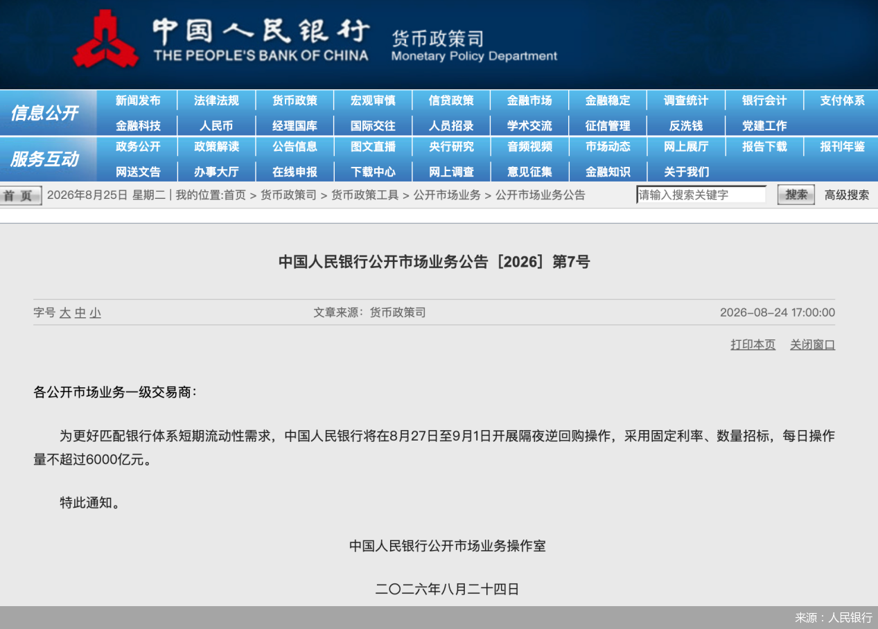The image size is (878, 629).
Task: Click the 搜索 search button
Action: 796,195
